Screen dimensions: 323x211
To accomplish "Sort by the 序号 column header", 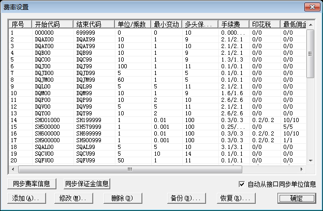I will (x=20, y=24).
